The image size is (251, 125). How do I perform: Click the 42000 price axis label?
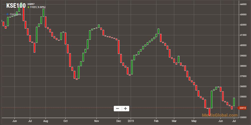click(x=244, y=25)
